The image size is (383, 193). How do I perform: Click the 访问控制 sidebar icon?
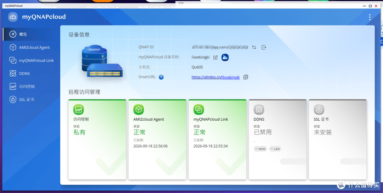click(x=13, y=86)
